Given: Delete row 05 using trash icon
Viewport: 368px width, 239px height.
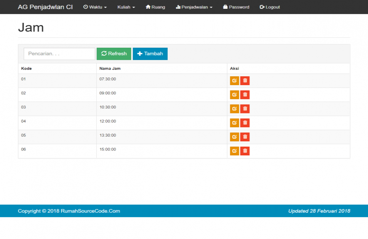Looking at the screenshot, I should pyautogui.click(x=245, y=137).
